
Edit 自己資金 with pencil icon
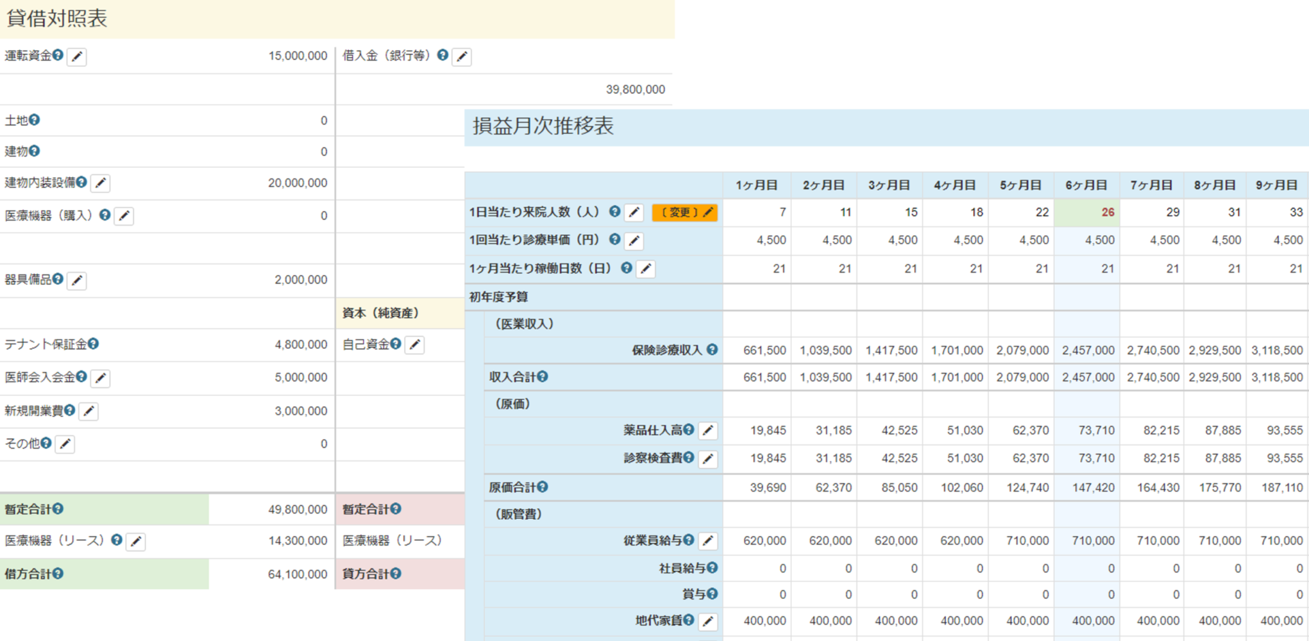point(415,345)
